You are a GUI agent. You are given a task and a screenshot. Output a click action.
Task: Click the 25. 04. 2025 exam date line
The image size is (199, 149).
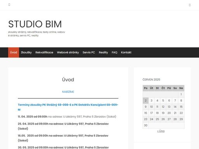63,126
